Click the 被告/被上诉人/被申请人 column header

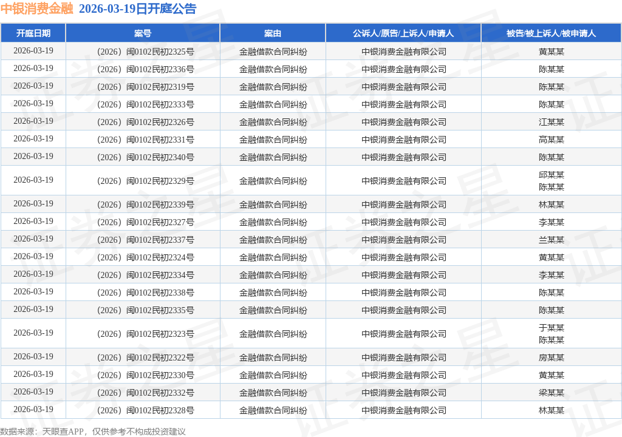point(552,33)
